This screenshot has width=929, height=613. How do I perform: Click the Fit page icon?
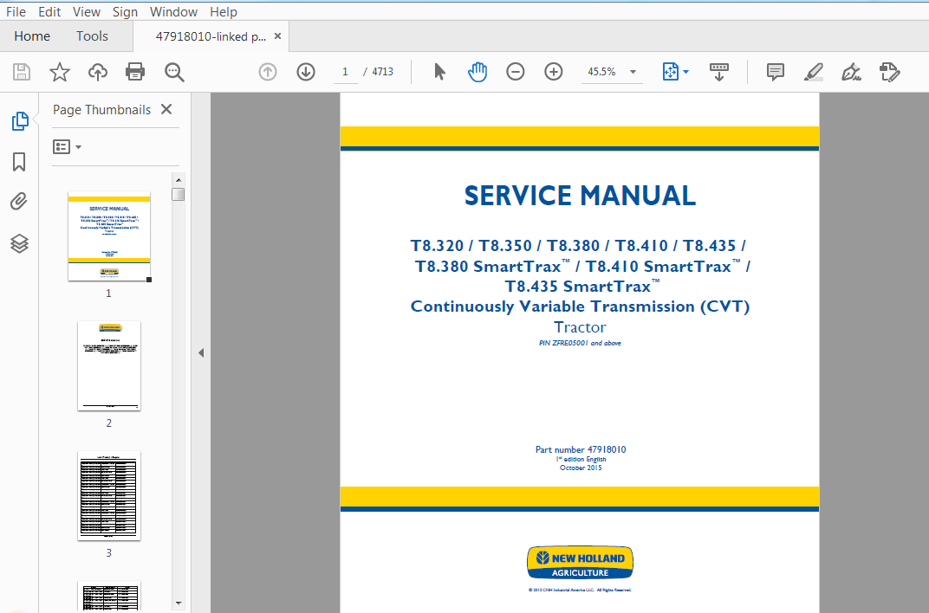click(x=670, y=72)
